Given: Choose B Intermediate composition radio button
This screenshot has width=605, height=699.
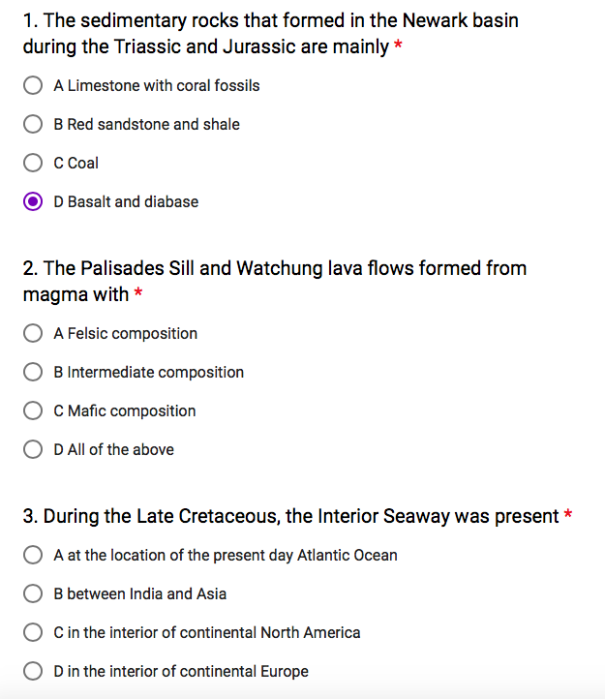Looking at the screenshot, I should pos(33,373).
